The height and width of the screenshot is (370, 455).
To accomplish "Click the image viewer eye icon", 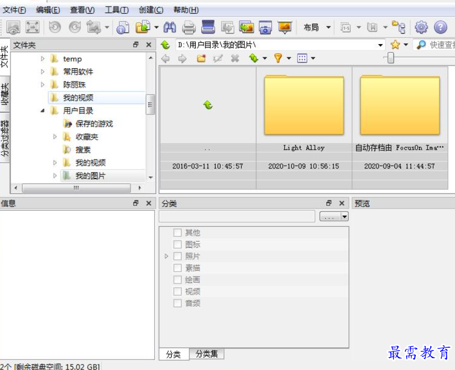I will tap(13, 28).
